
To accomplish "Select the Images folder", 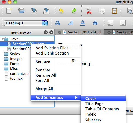I will pyautogui.click(x=16, y=59).
